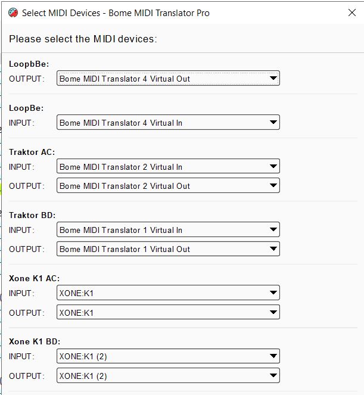This screenshot has height=395, width=364.
Task: Expand the Xone K1 AC OUTPUT dropdown
Action: coord(167,312)
